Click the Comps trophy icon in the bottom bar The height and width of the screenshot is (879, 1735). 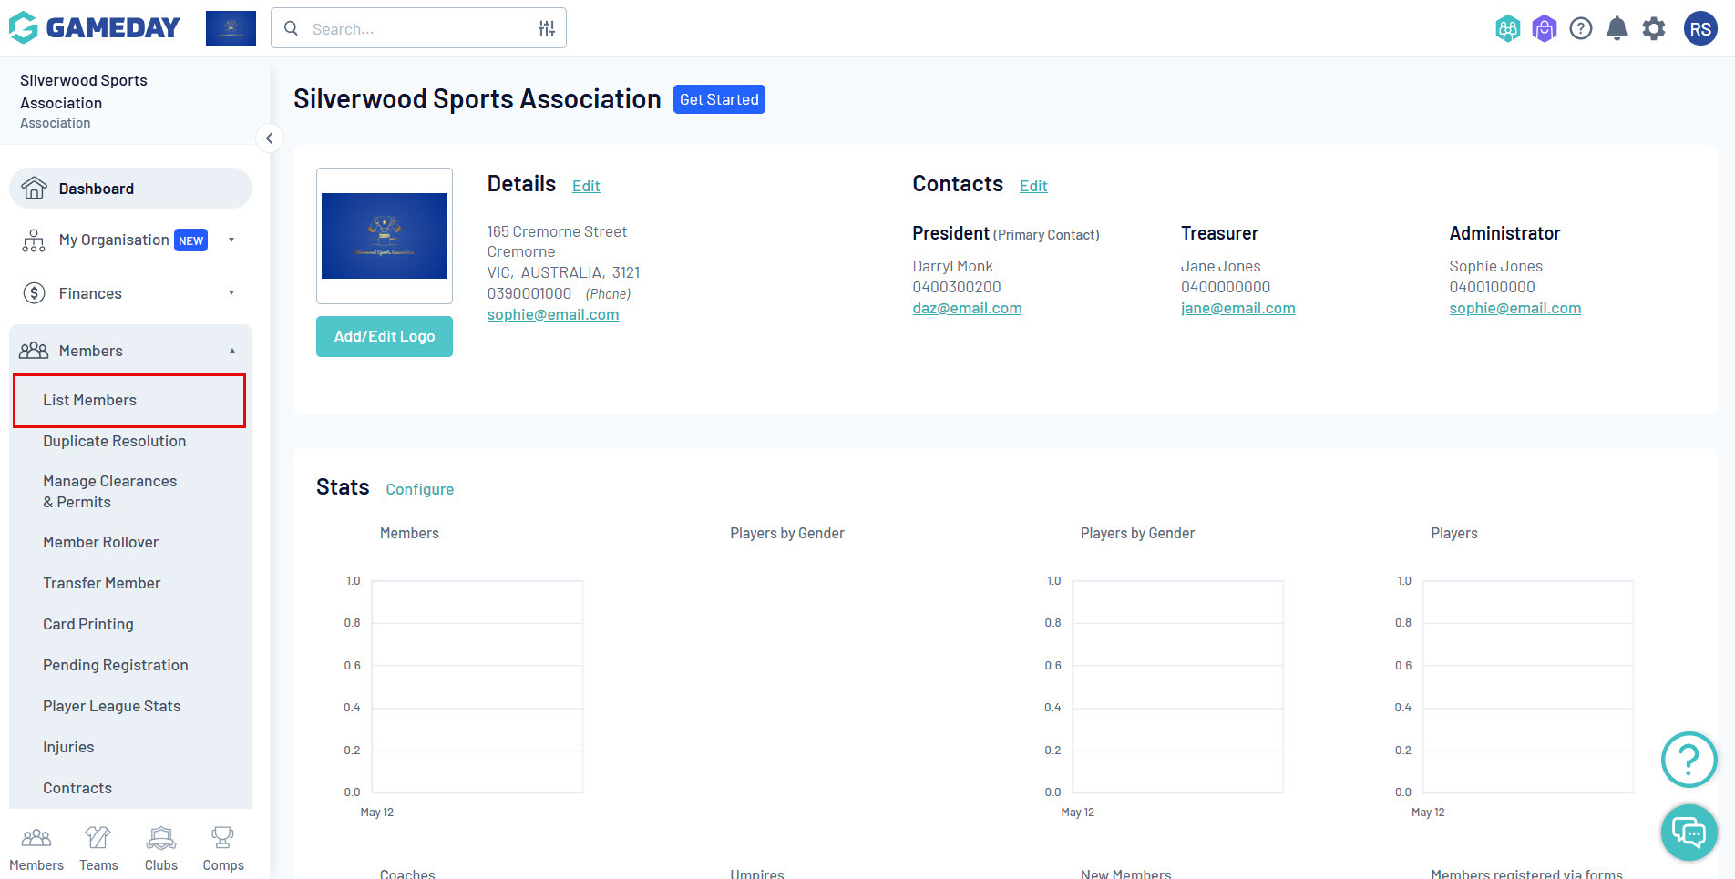[x=222, y=837]
